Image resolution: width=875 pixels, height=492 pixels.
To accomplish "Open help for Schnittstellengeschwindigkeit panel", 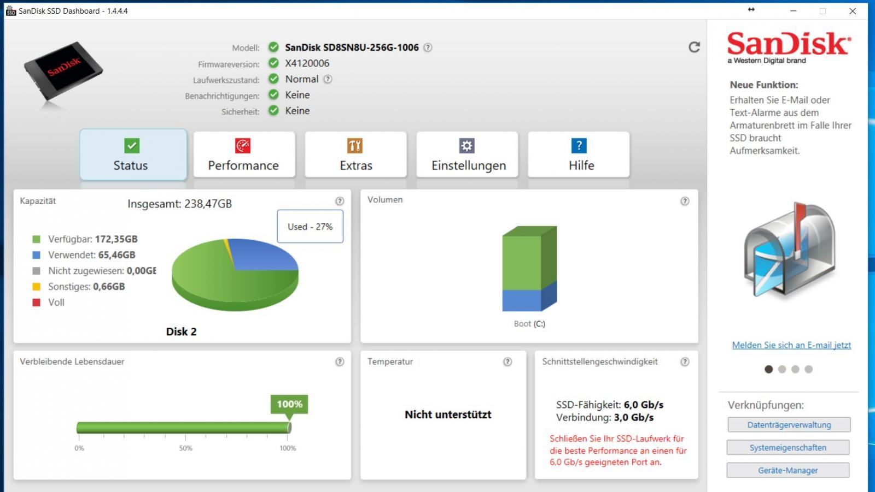I will coord(685,361).
